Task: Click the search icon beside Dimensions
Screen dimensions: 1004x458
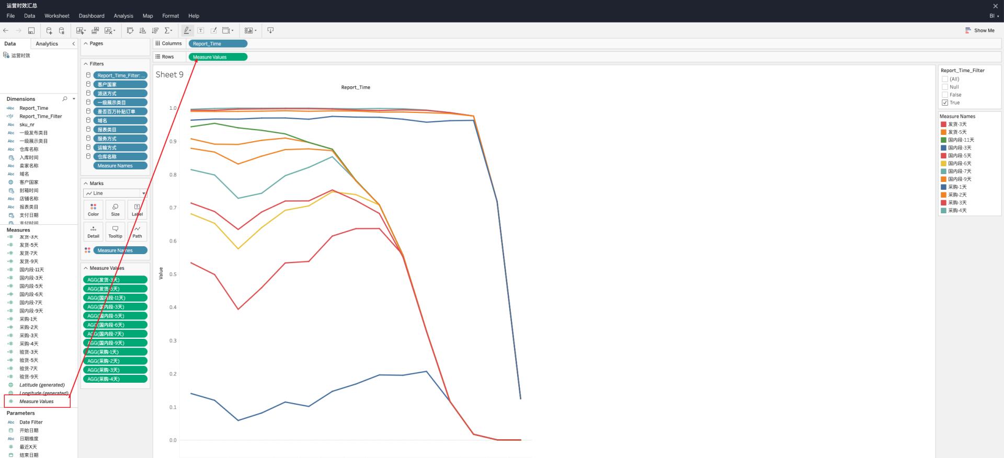Action: pyautogui.click(x=65, y=99)
